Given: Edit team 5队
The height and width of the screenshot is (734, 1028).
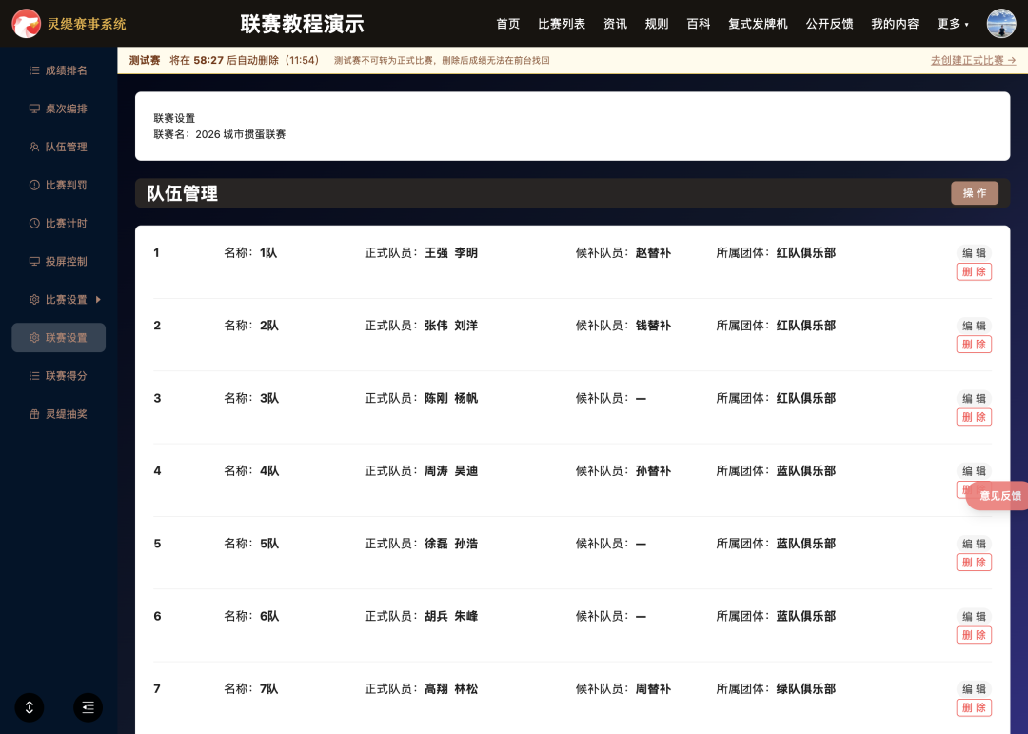Looking at the screenshot, I should 975,544.
